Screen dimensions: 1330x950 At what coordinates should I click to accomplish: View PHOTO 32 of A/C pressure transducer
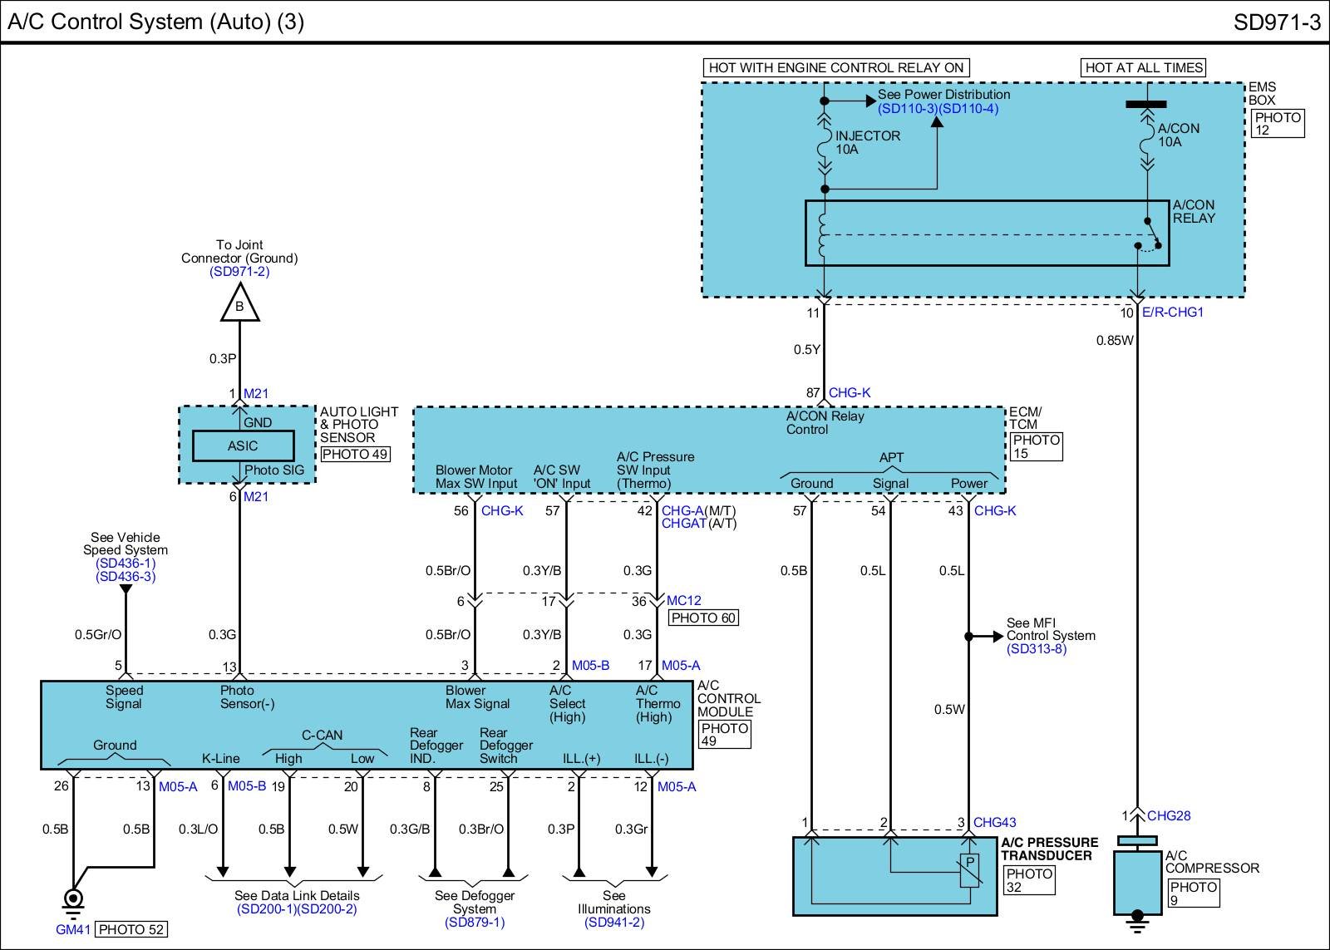coord(1029,880)
